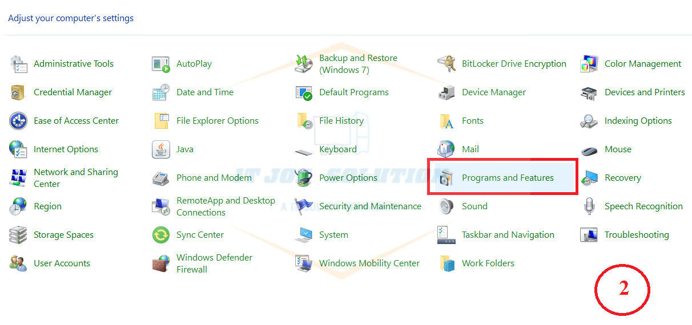Click the Power Options battery icon
The height and width of the screenshot is (325, 692).
coord(304,178)
